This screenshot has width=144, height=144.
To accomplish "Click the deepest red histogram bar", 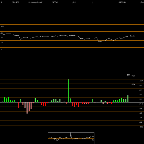I will (x=27, y=108).
